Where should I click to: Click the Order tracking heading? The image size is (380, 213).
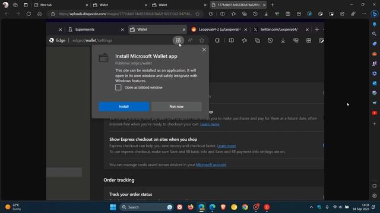(119, 180)
